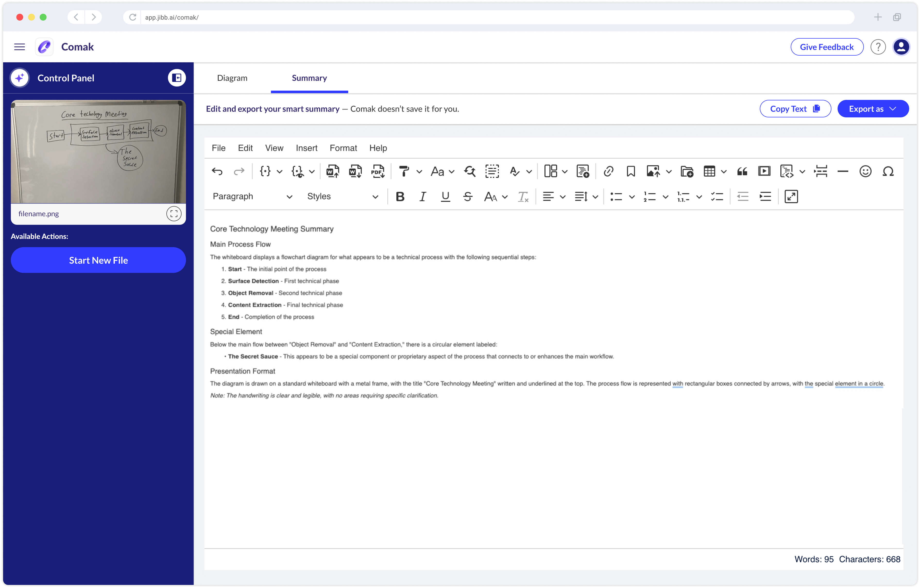
Task: Click the Export to PDF toolbar icon
Action: [378, 171]
